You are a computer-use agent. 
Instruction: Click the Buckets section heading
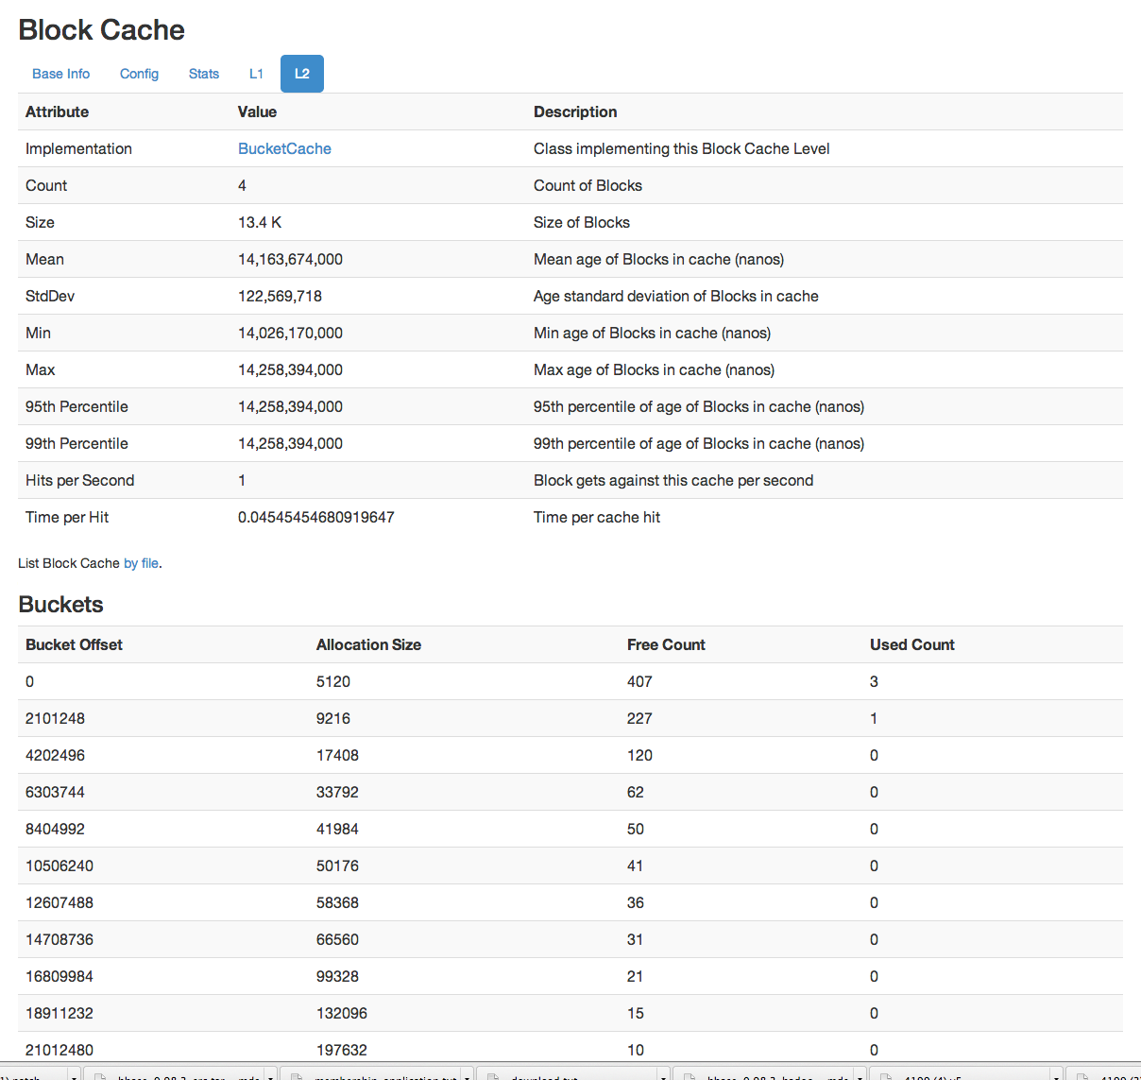[60, 605]
